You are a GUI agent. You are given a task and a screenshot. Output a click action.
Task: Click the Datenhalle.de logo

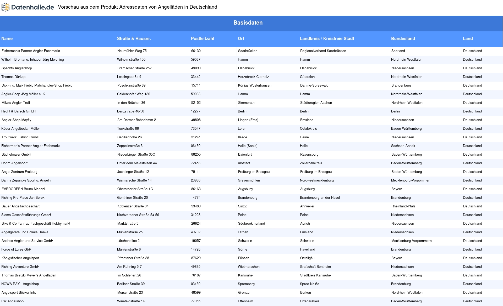point(28,7)
